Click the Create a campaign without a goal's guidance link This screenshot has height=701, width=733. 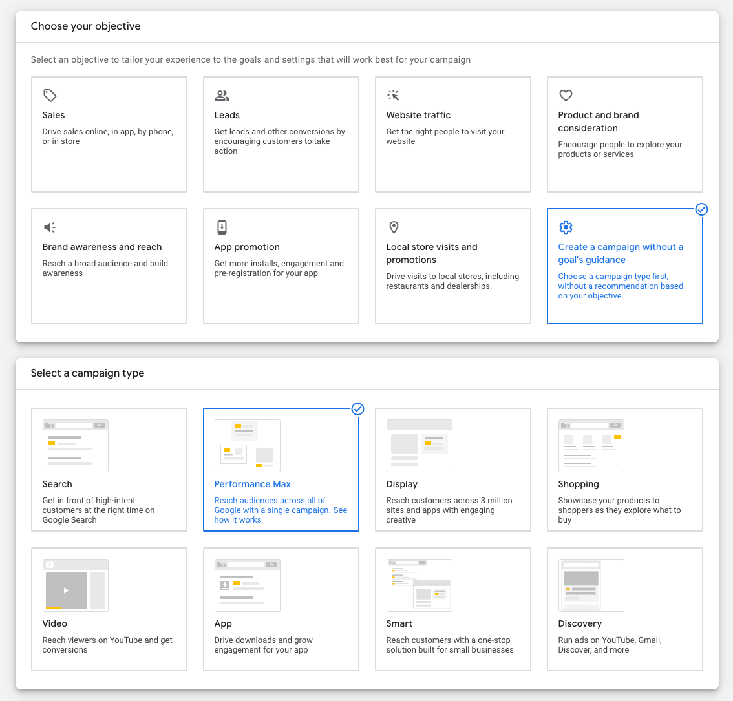[621, 253]
